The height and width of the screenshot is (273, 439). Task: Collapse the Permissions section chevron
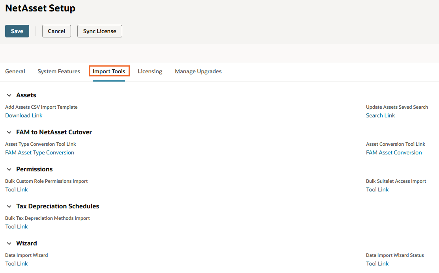pos(9,169)
